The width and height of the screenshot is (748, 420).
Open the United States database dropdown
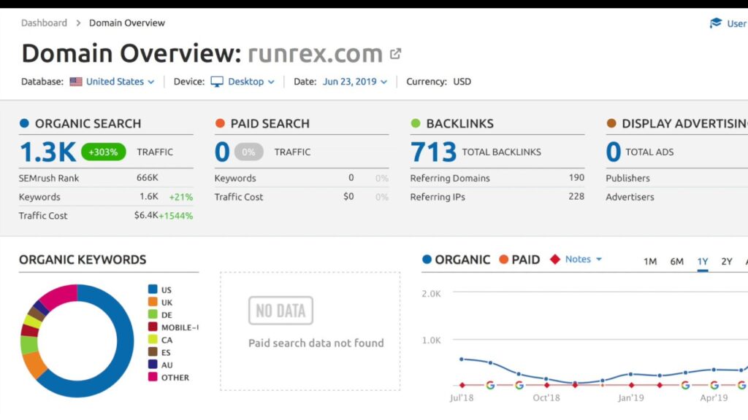coord(121,82)
